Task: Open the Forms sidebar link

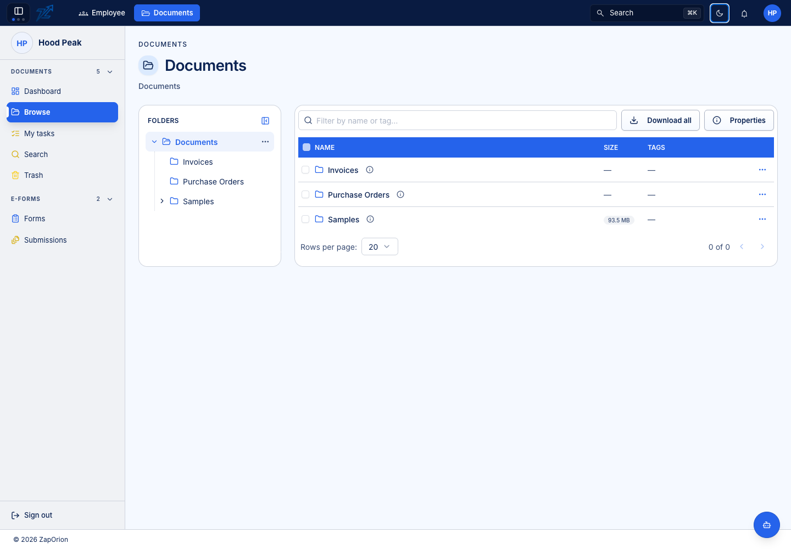Action: (62, 219)
